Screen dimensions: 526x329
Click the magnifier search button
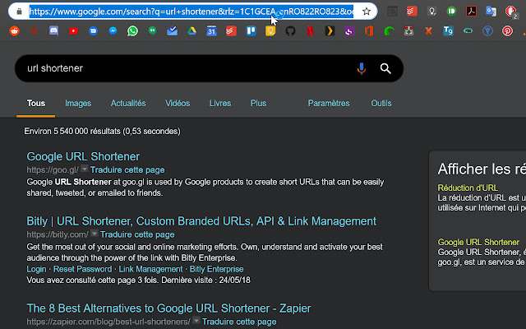385,68
